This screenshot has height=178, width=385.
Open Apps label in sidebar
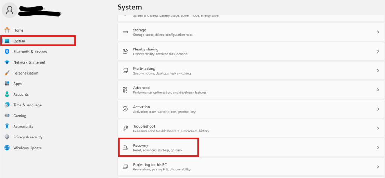[x=17, y=84]
